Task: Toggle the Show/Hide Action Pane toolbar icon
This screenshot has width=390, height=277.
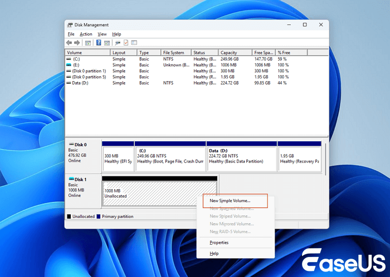Action: pyautogui.click(x=107, y=43)
